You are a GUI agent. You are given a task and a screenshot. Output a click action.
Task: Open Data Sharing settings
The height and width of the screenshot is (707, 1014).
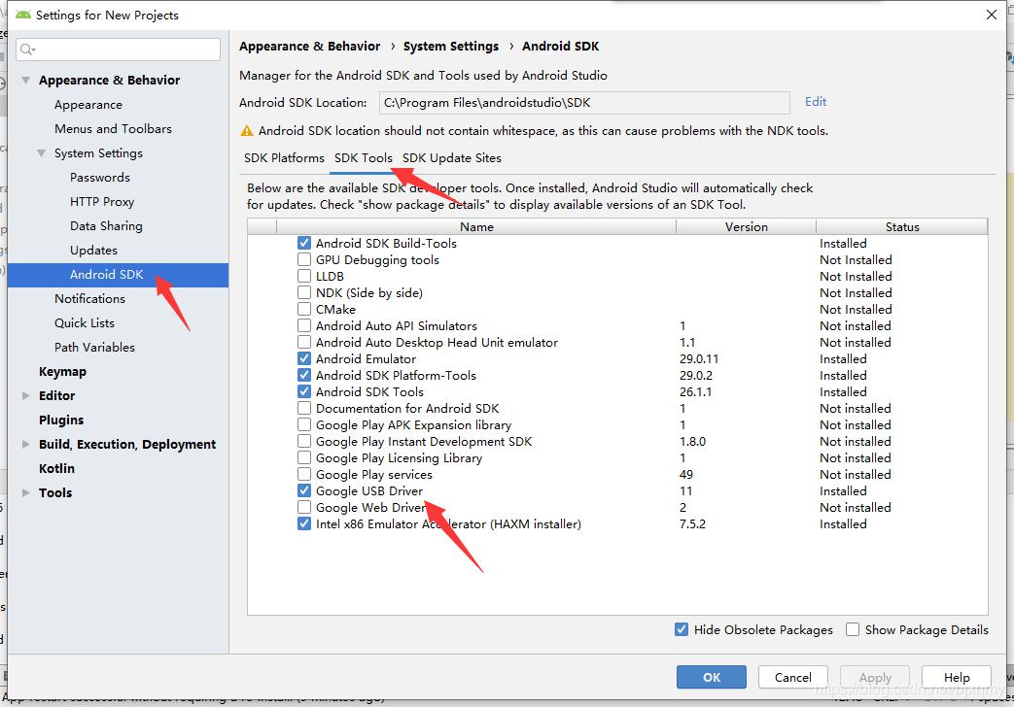[x=106, y=225]
